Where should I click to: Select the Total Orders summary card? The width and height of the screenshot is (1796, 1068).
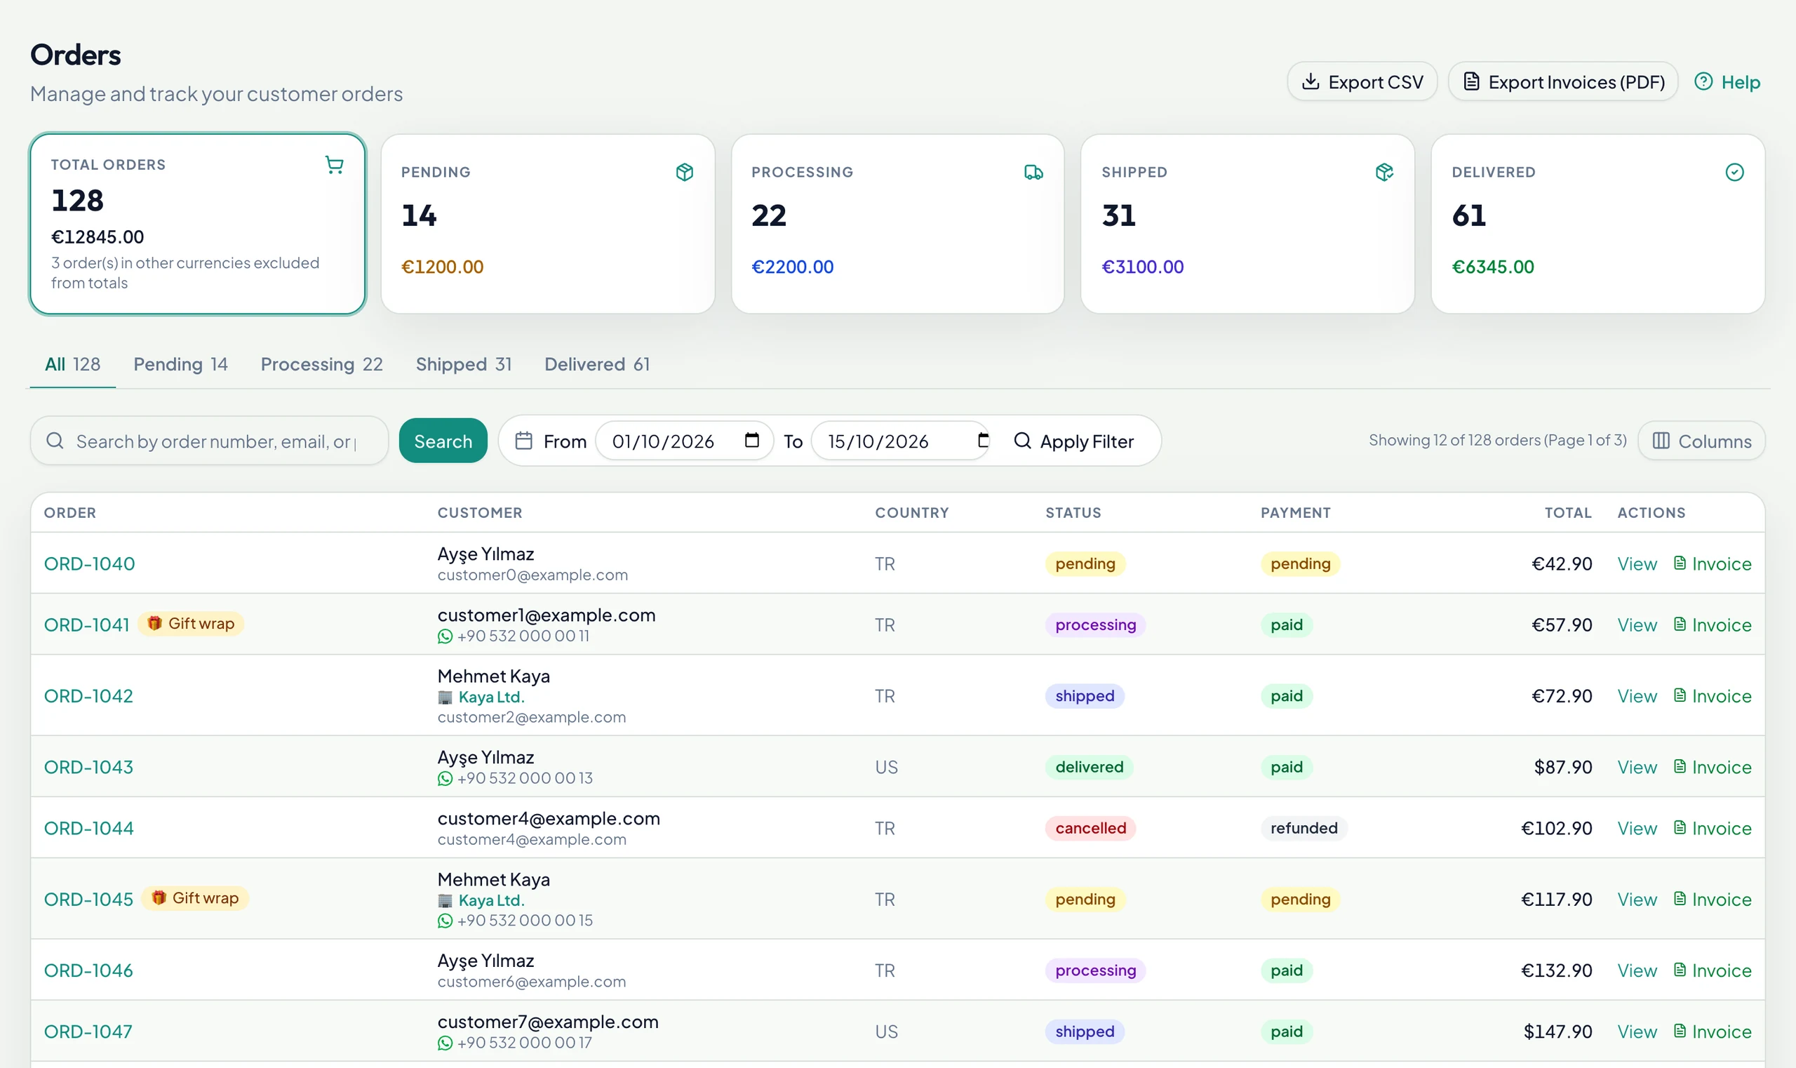[198, 224]
